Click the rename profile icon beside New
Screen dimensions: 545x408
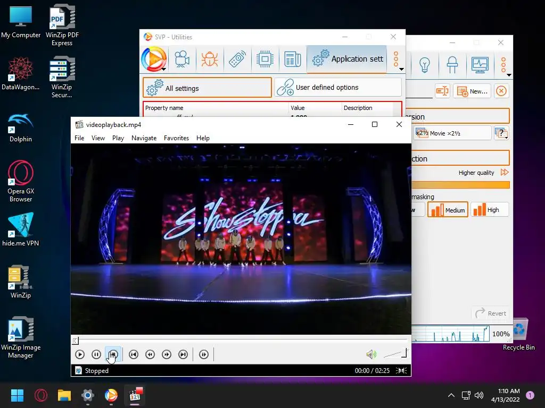442,91
